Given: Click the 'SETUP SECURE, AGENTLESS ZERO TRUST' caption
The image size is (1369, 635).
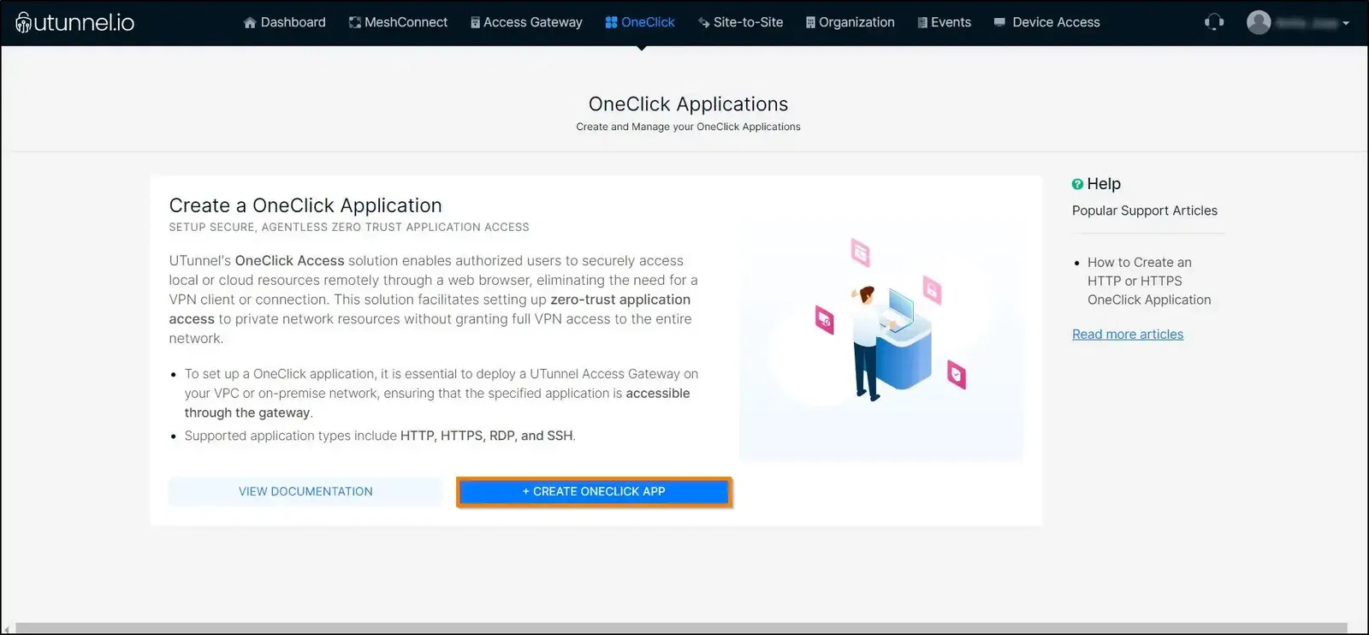Looking at the screenshot, I should coord(349,227).
